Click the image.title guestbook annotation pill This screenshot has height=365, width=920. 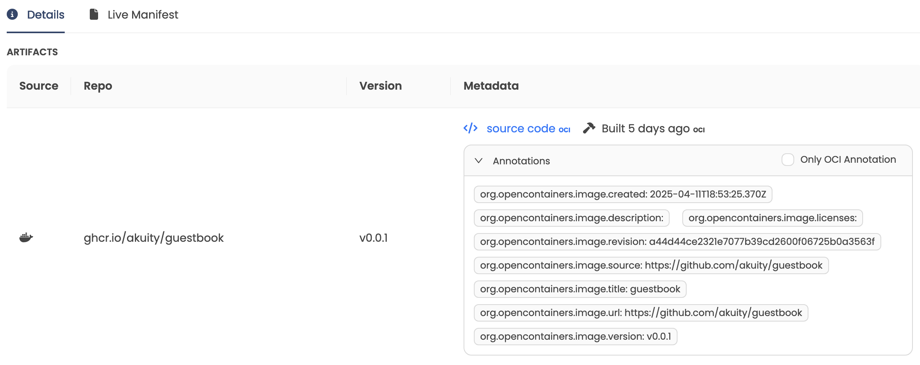coord(580,289)
